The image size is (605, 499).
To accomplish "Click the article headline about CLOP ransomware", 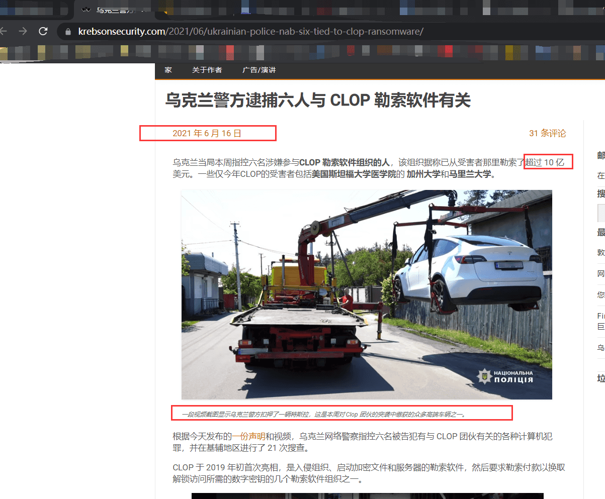I will [x=318, y=101].
